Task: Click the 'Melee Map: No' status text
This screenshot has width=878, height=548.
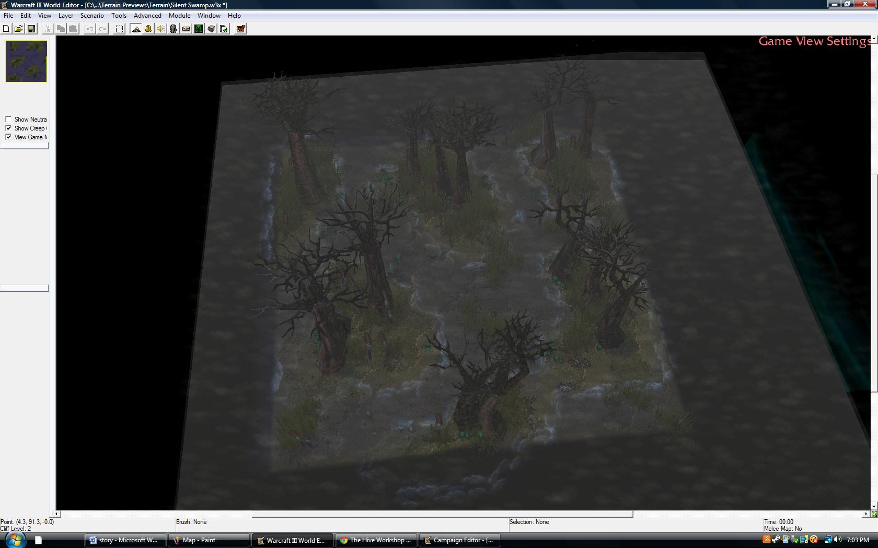Action: [x=783, y=529]
